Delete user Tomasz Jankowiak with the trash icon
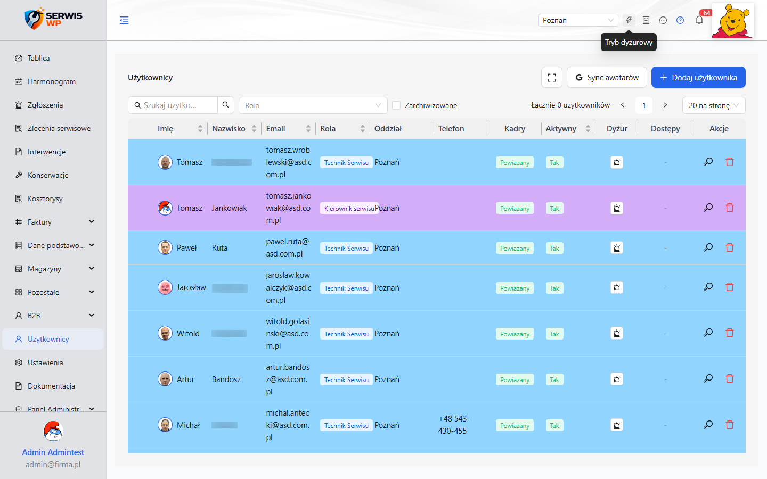This screenshot has width=767, height=479. 730,208
